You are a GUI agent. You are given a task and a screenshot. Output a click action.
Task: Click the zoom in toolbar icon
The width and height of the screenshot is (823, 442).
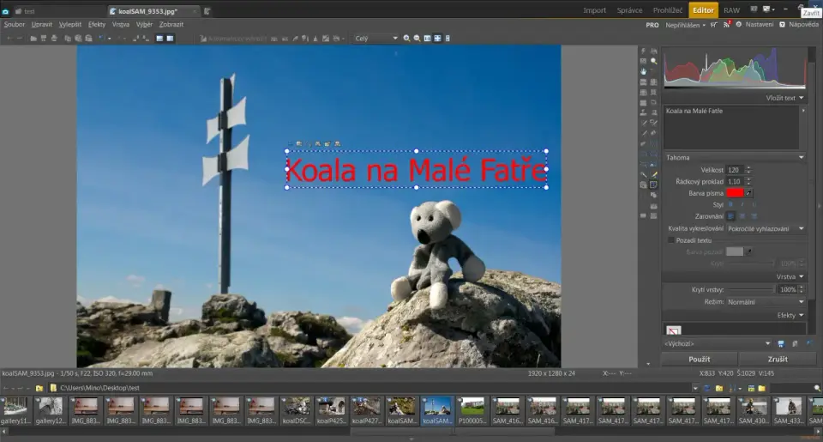point(407,39)
